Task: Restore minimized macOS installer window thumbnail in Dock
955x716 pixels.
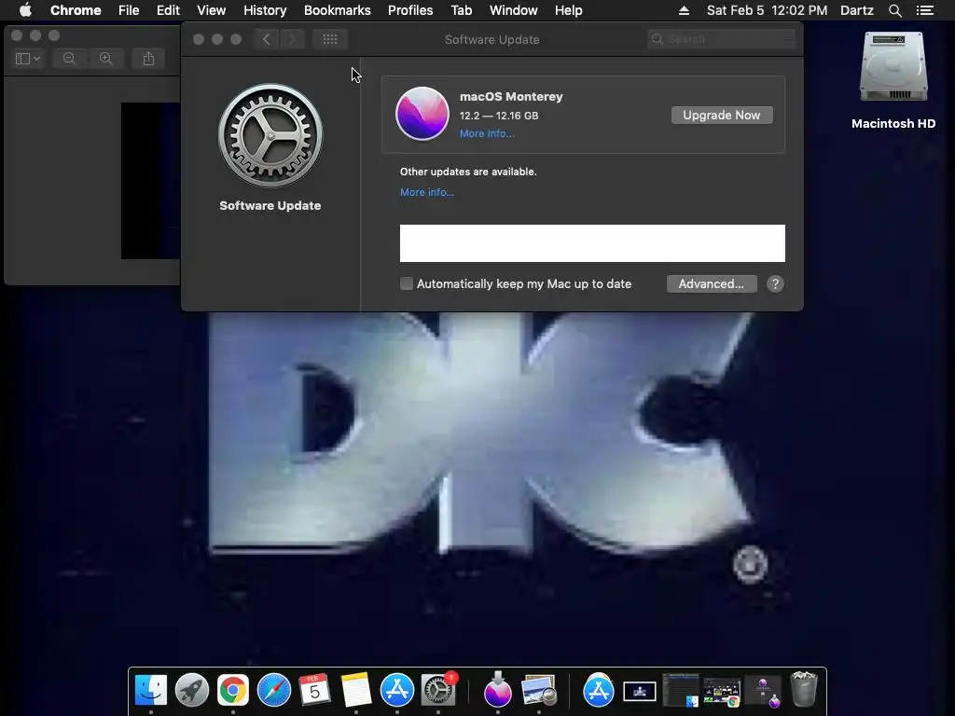Action: click(763, 692)
